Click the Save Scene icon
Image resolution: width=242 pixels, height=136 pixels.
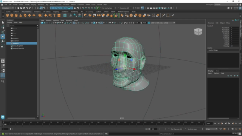point(24,8)
